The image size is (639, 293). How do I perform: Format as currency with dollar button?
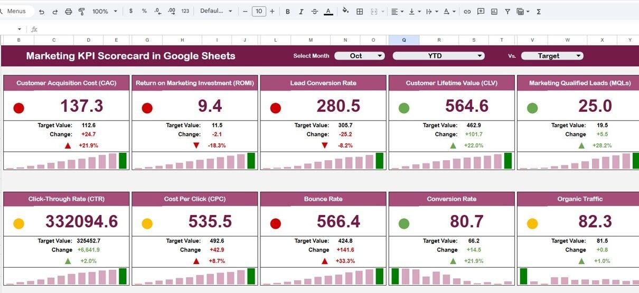(131, 11)
